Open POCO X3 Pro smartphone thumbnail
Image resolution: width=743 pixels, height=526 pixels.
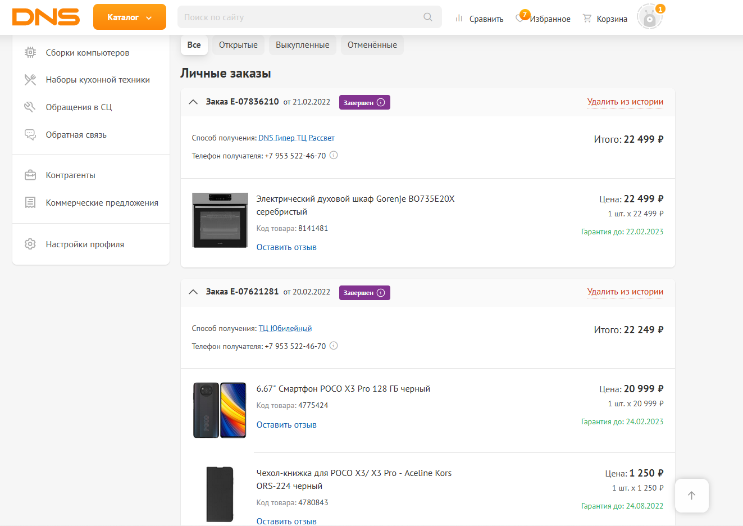coord(220,410)
